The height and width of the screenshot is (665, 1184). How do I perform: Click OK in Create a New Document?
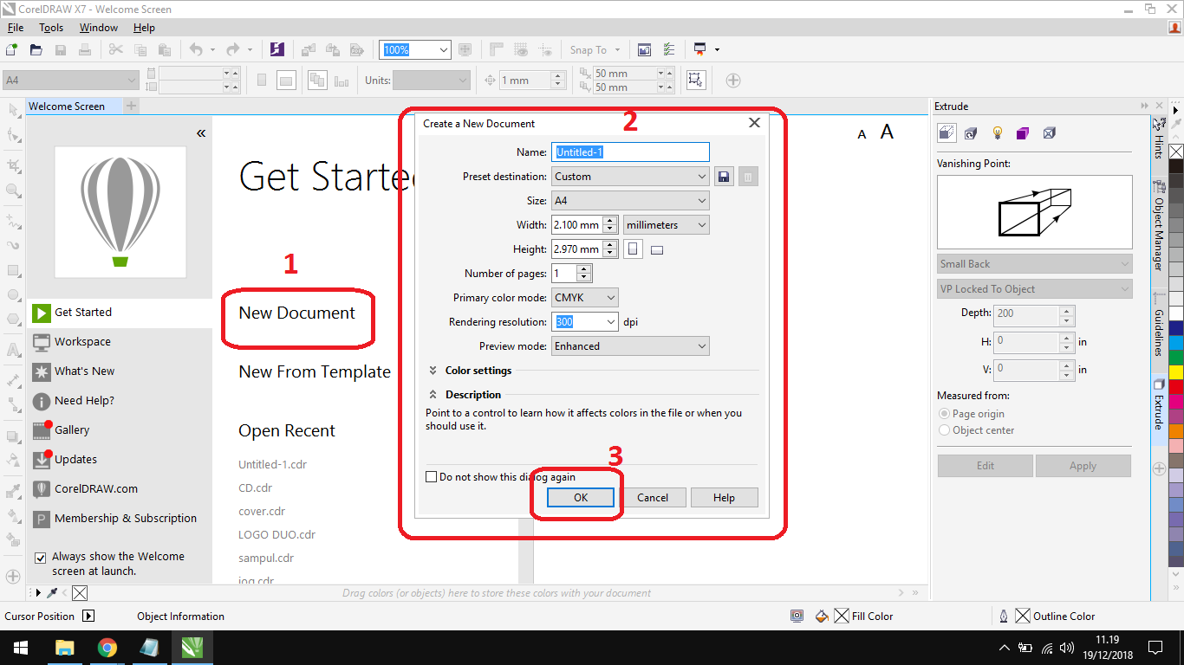(581, 498)
